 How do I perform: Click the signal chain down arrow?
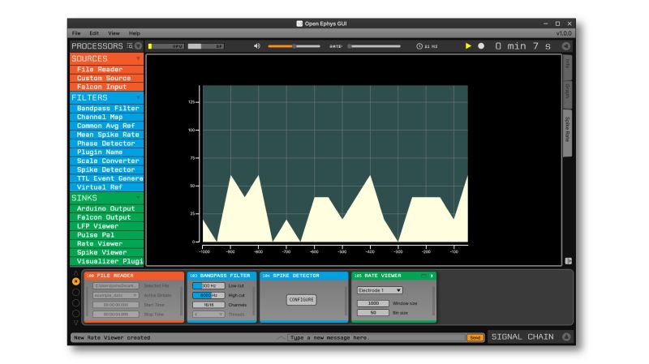75,322
